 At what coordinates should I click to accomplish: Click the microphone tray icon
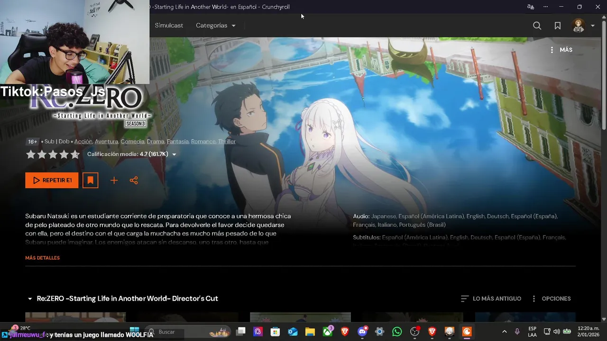(517, 332)
